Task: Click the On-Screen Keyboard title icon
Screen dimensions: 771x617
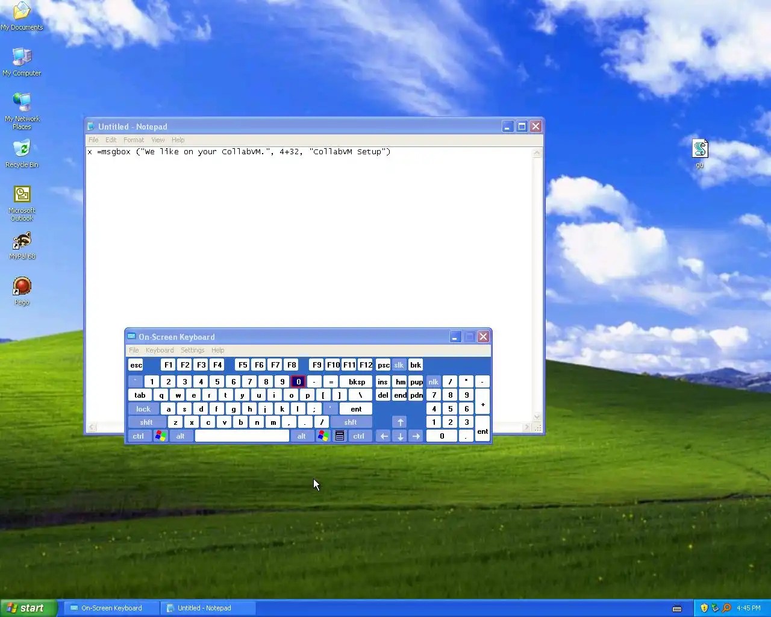Action: click(x=132, y=337)
